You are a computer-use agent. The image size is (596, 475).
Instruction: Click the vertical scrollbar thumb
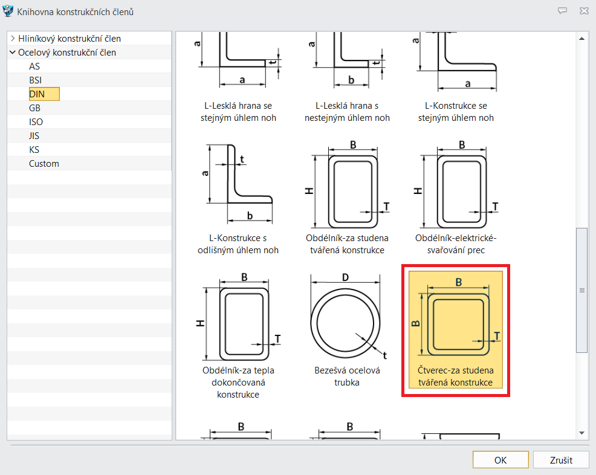pyautogui.click(x=581, y=290)
